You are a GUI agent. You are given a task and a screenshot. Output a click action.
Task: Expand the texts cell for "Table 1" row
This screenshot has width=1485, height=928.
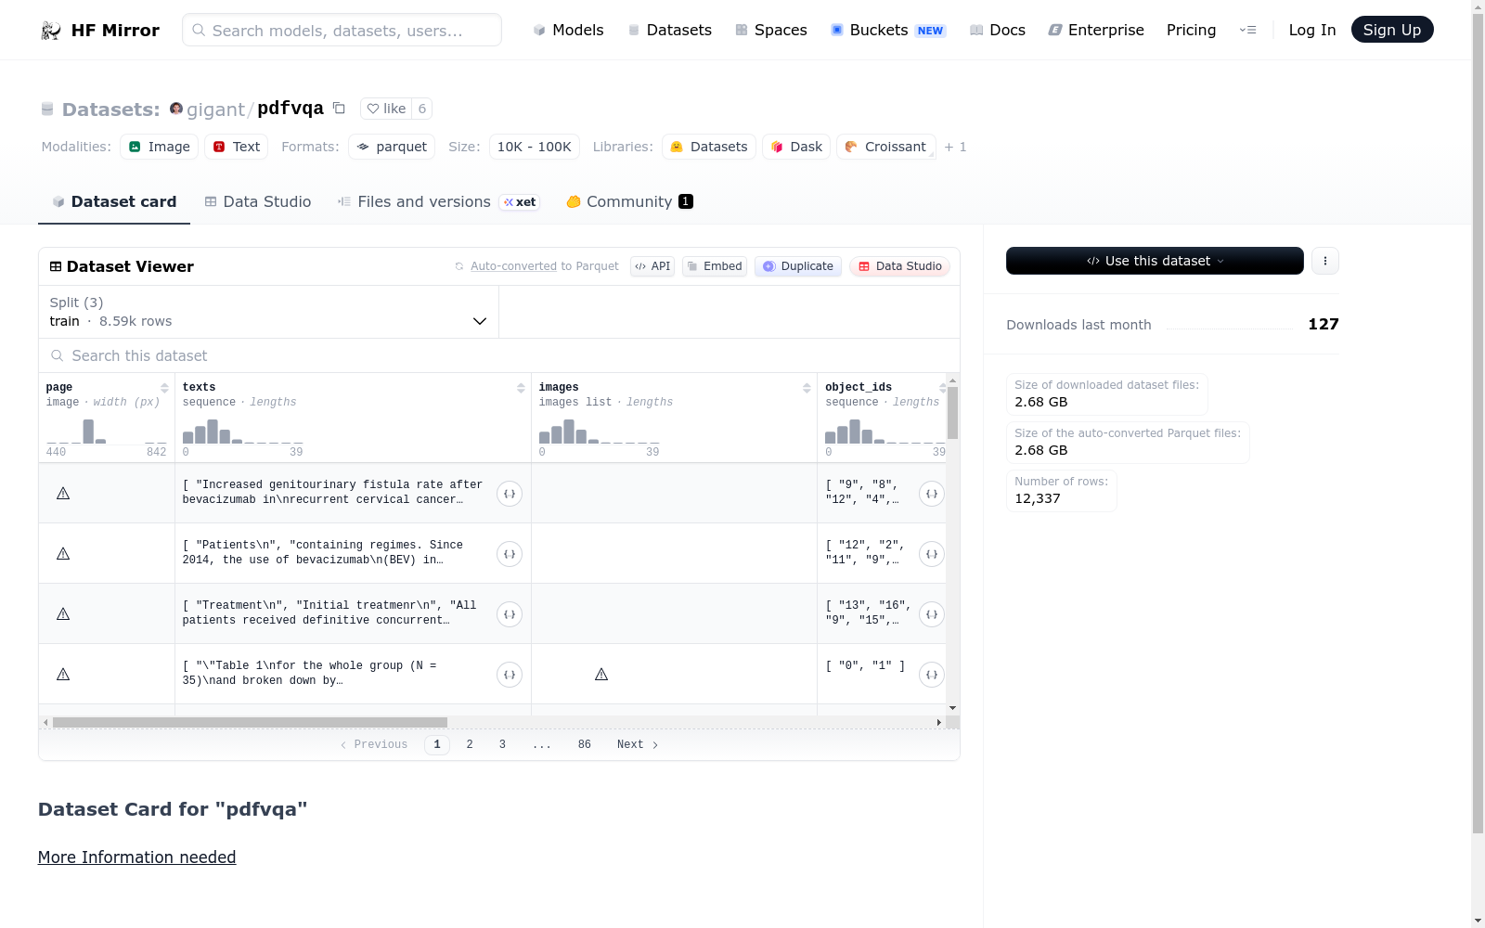click(x=510, y=675)
